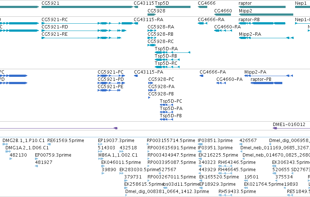Click protein Tsp5D-PC
Viewport: 310px width, 197px height.
[171, 101]
